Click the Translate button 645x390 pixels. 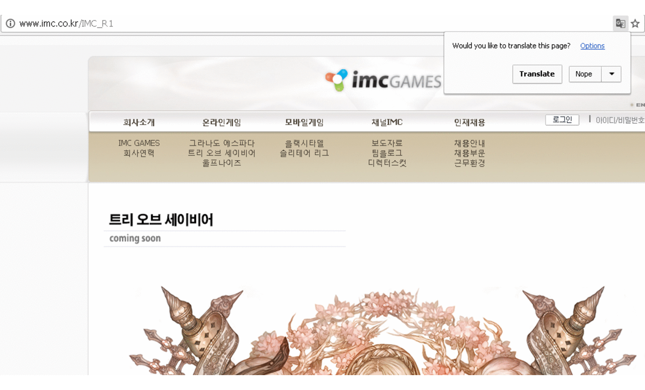tap(537, 74)
